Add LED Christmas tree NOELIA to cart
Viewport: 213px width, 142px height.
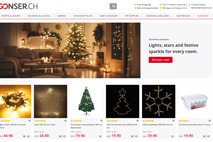(132, 136)
